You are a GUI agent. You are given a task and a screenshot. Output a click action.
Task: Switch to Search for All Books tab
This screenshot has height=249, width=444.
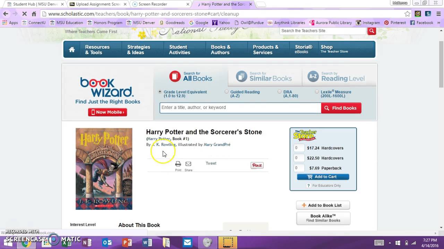click(x=191, y=76)
